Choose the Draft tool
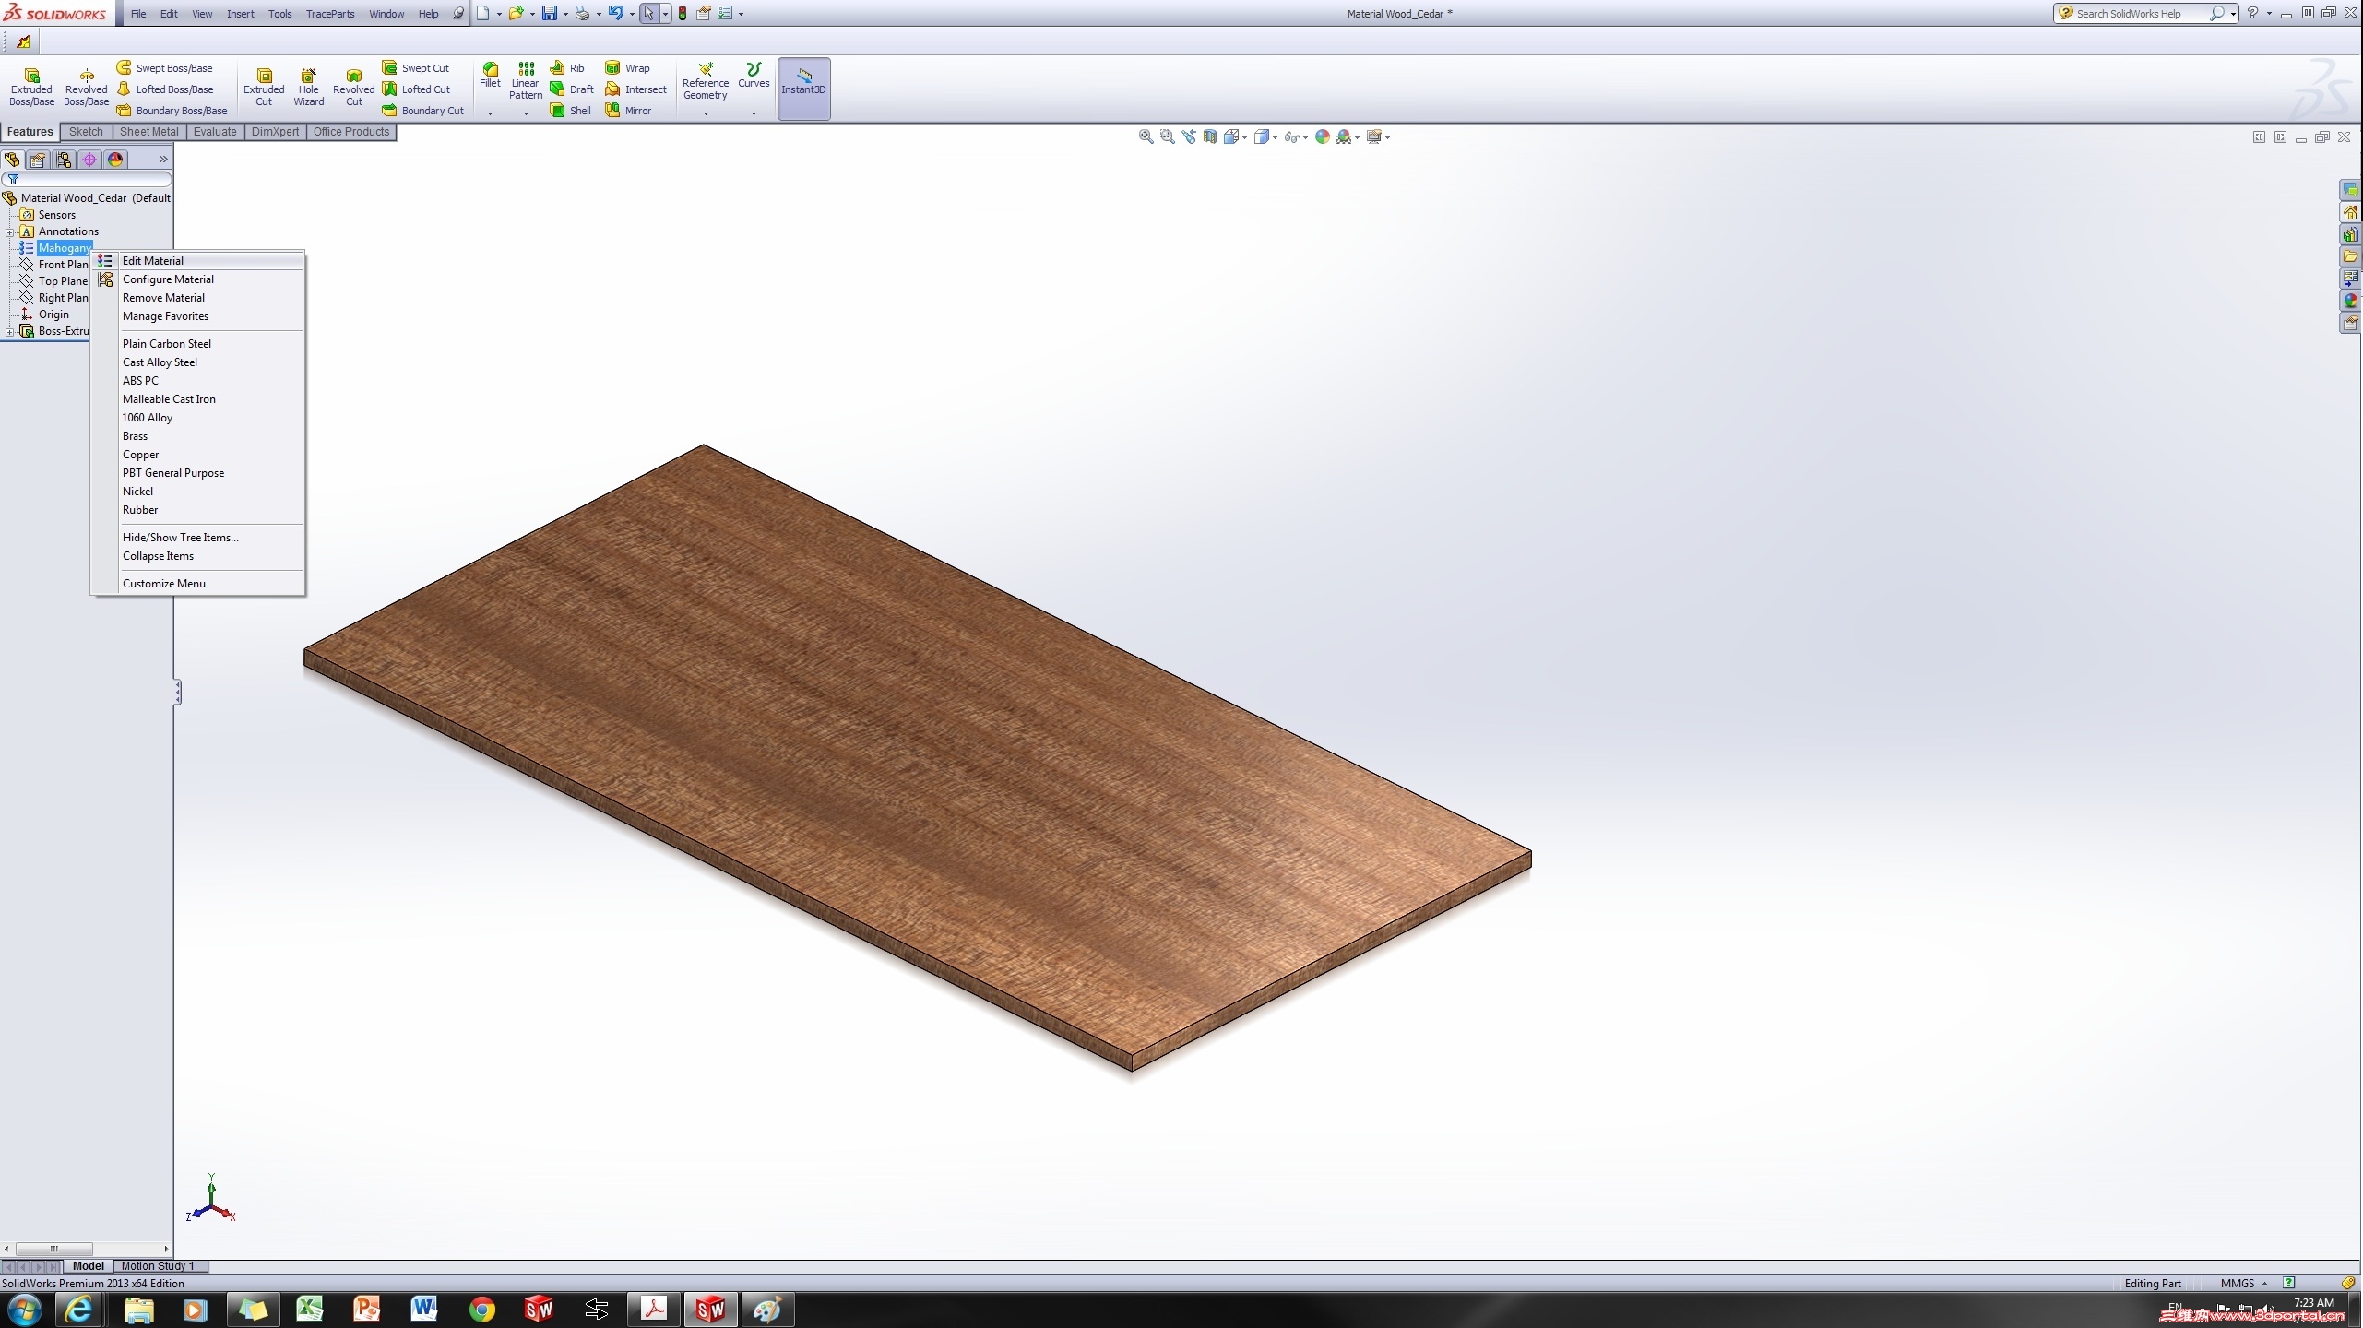 573,89
